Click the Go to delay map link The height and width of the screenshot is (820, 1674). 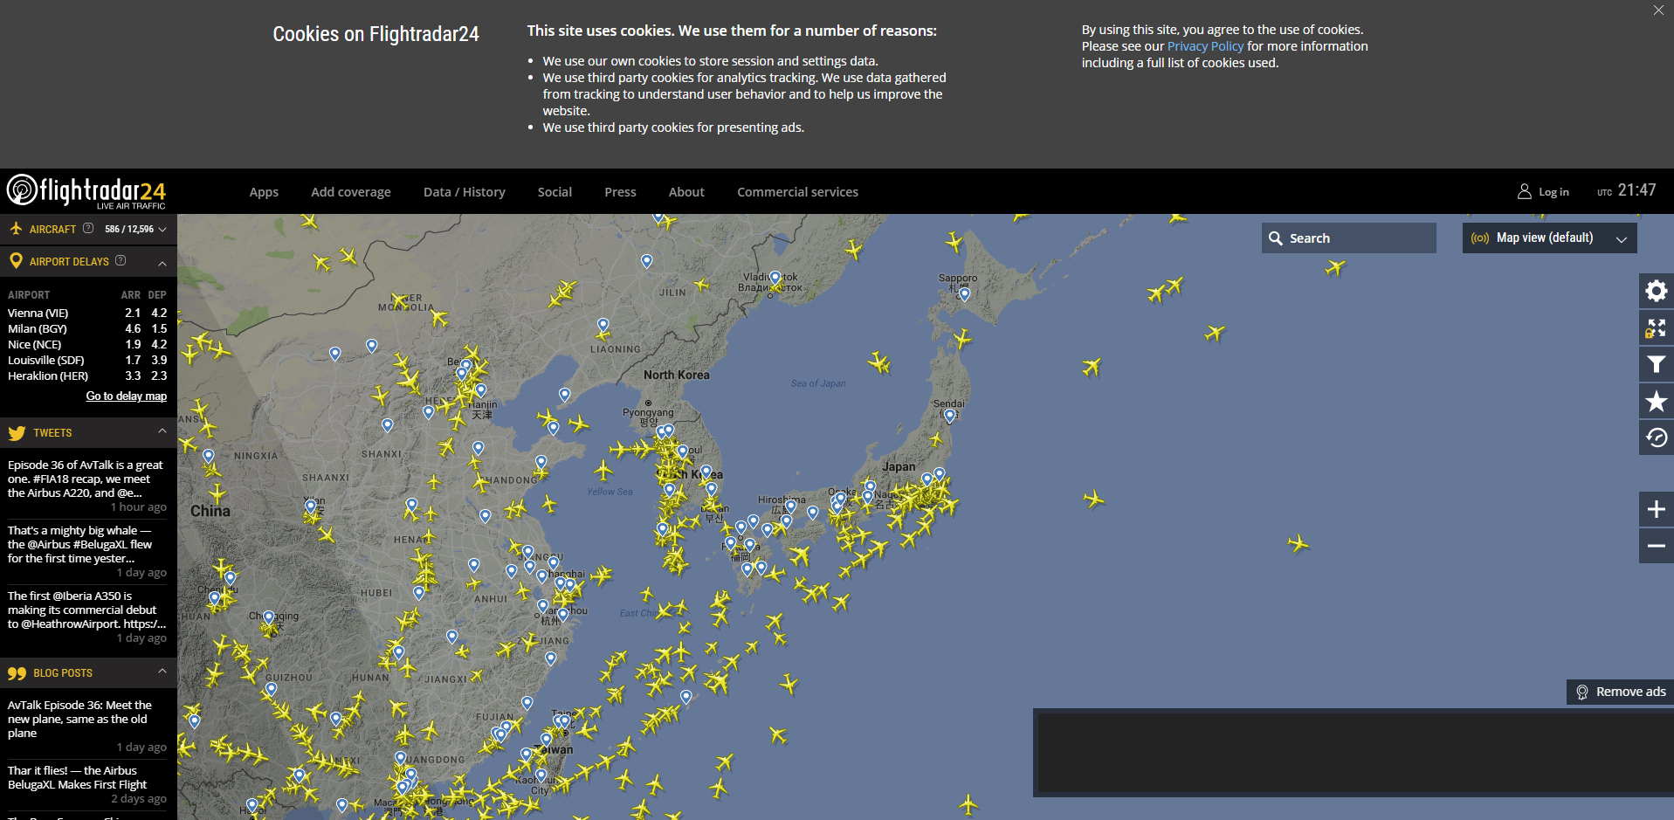click(126, 396)
